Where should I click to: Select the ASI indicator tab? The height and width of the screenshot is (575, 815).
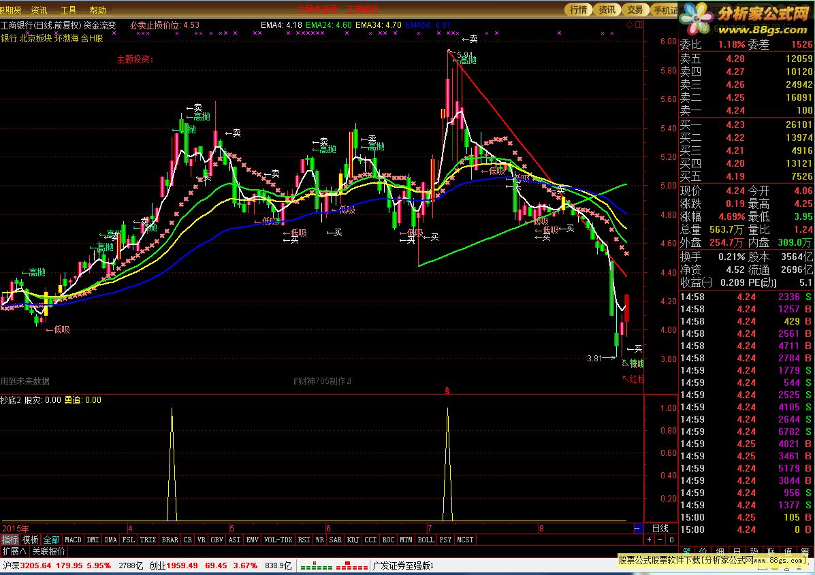[234, 540]
